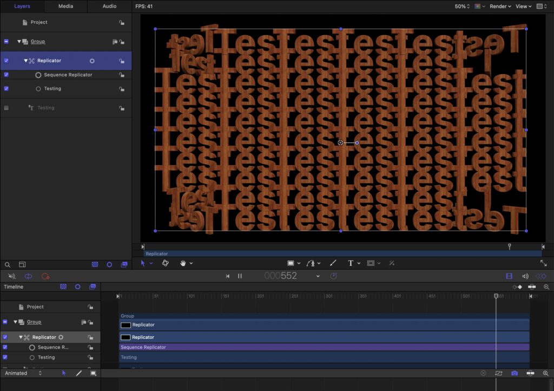Click the project duration clock icon
Screen dimensions: 554x391
tap(333, 276)
